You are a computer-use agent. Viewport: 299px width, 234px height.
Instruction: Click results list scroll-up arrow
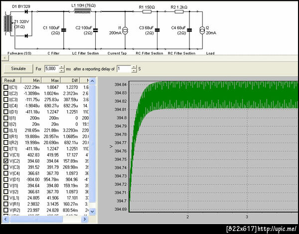[x=92, y=81]
